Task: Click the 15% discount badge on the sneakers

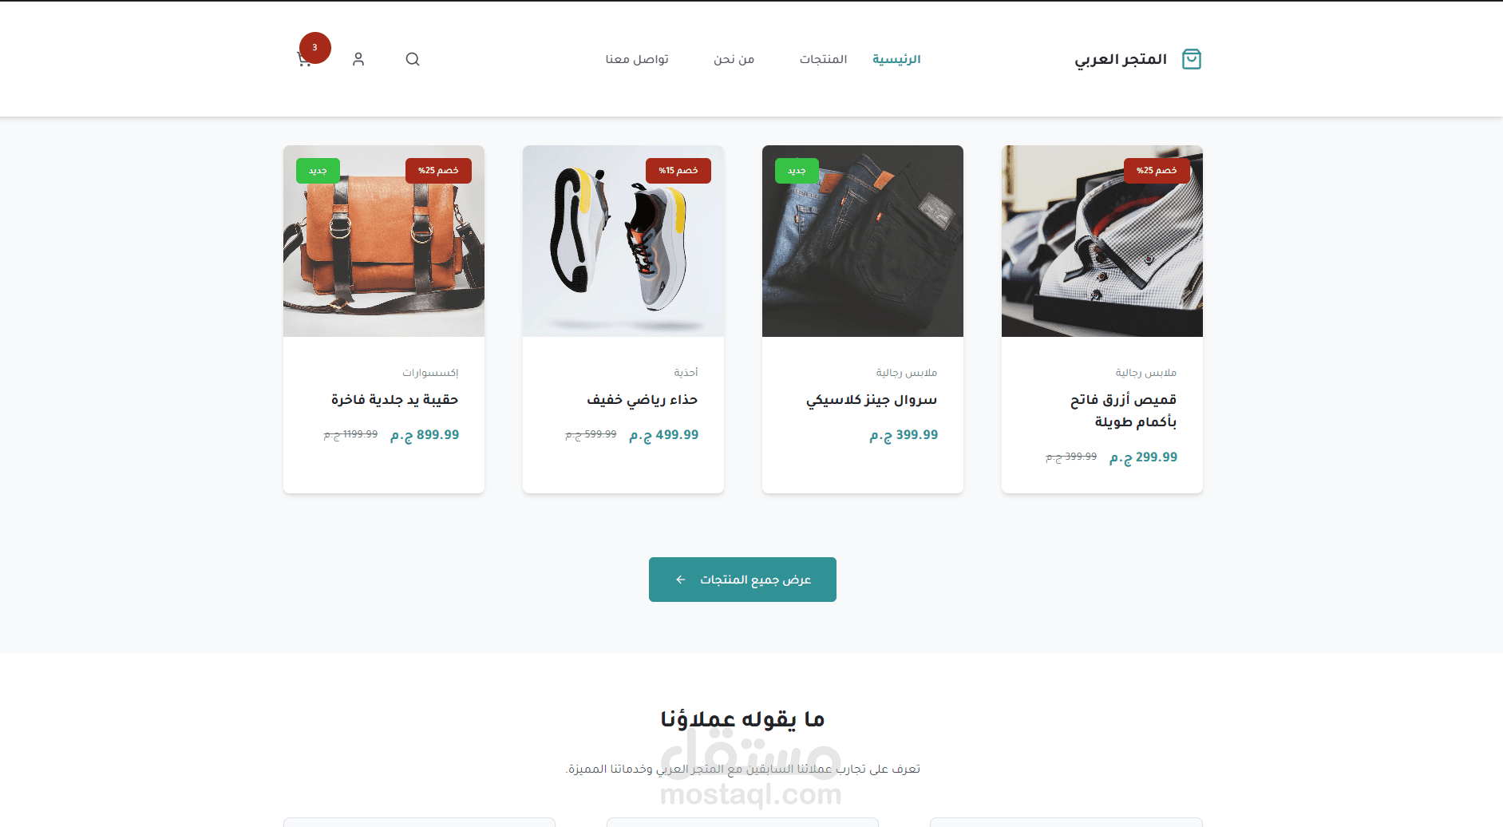Action: pyautogui.click(x=678, y=171)
